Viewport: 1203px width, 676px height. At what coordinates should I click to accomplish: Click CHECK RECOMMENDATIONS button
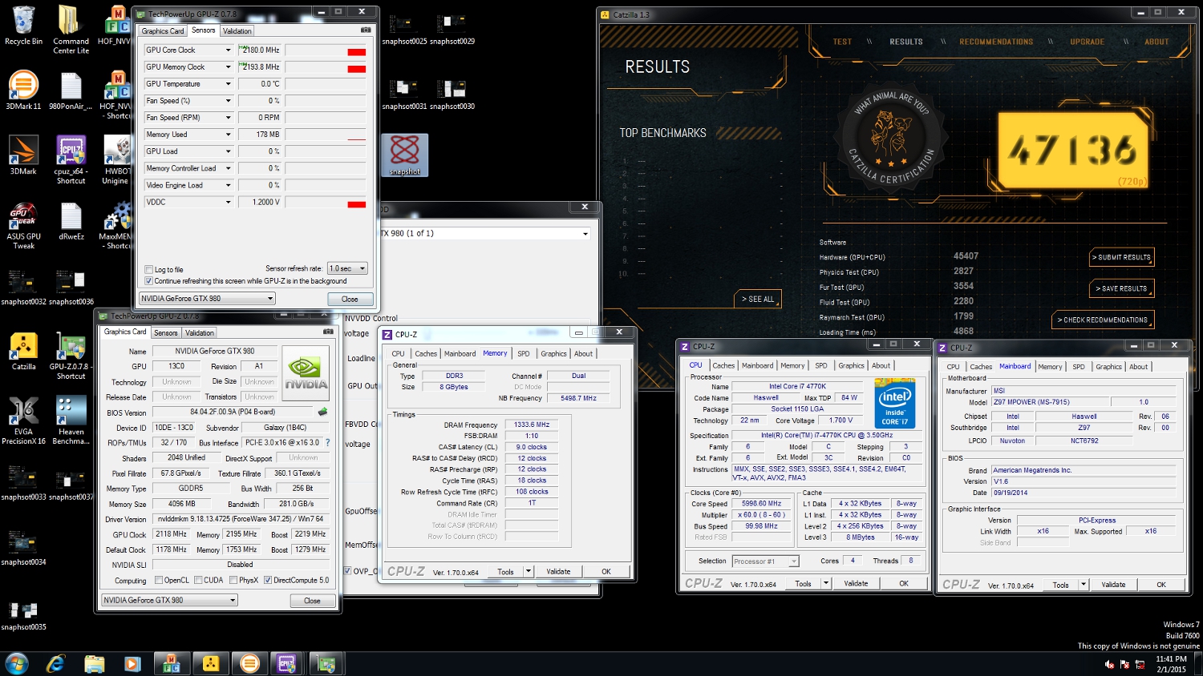(x=1104, y=320)
